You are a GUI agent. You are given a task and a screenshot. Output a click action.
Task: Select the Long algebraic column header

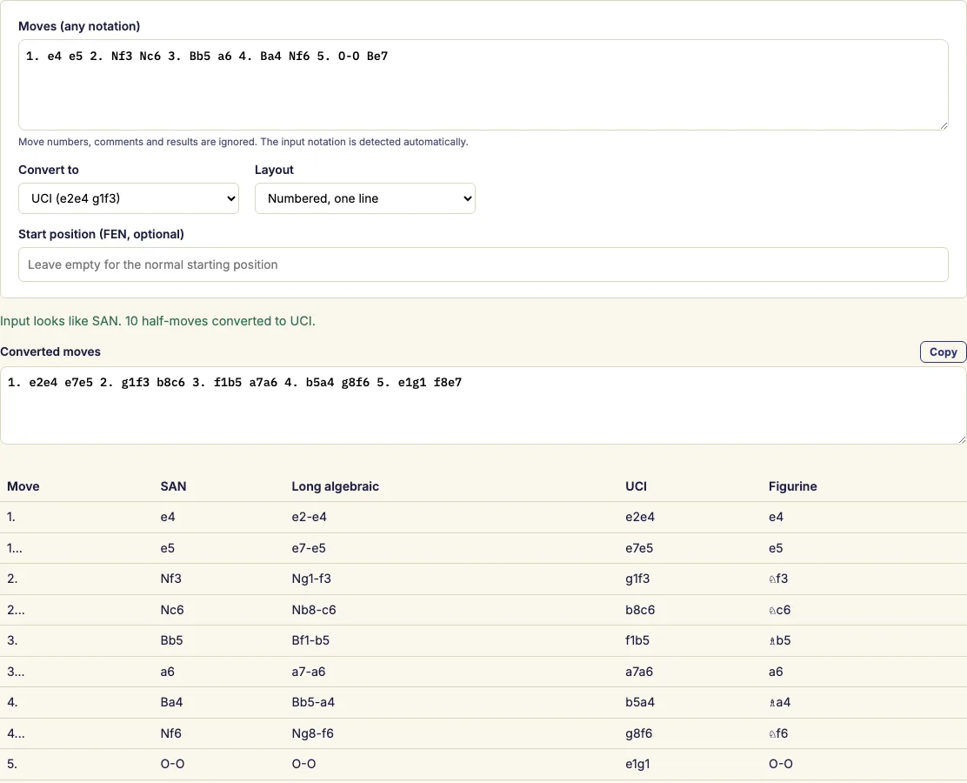click(x=336, y=486)
